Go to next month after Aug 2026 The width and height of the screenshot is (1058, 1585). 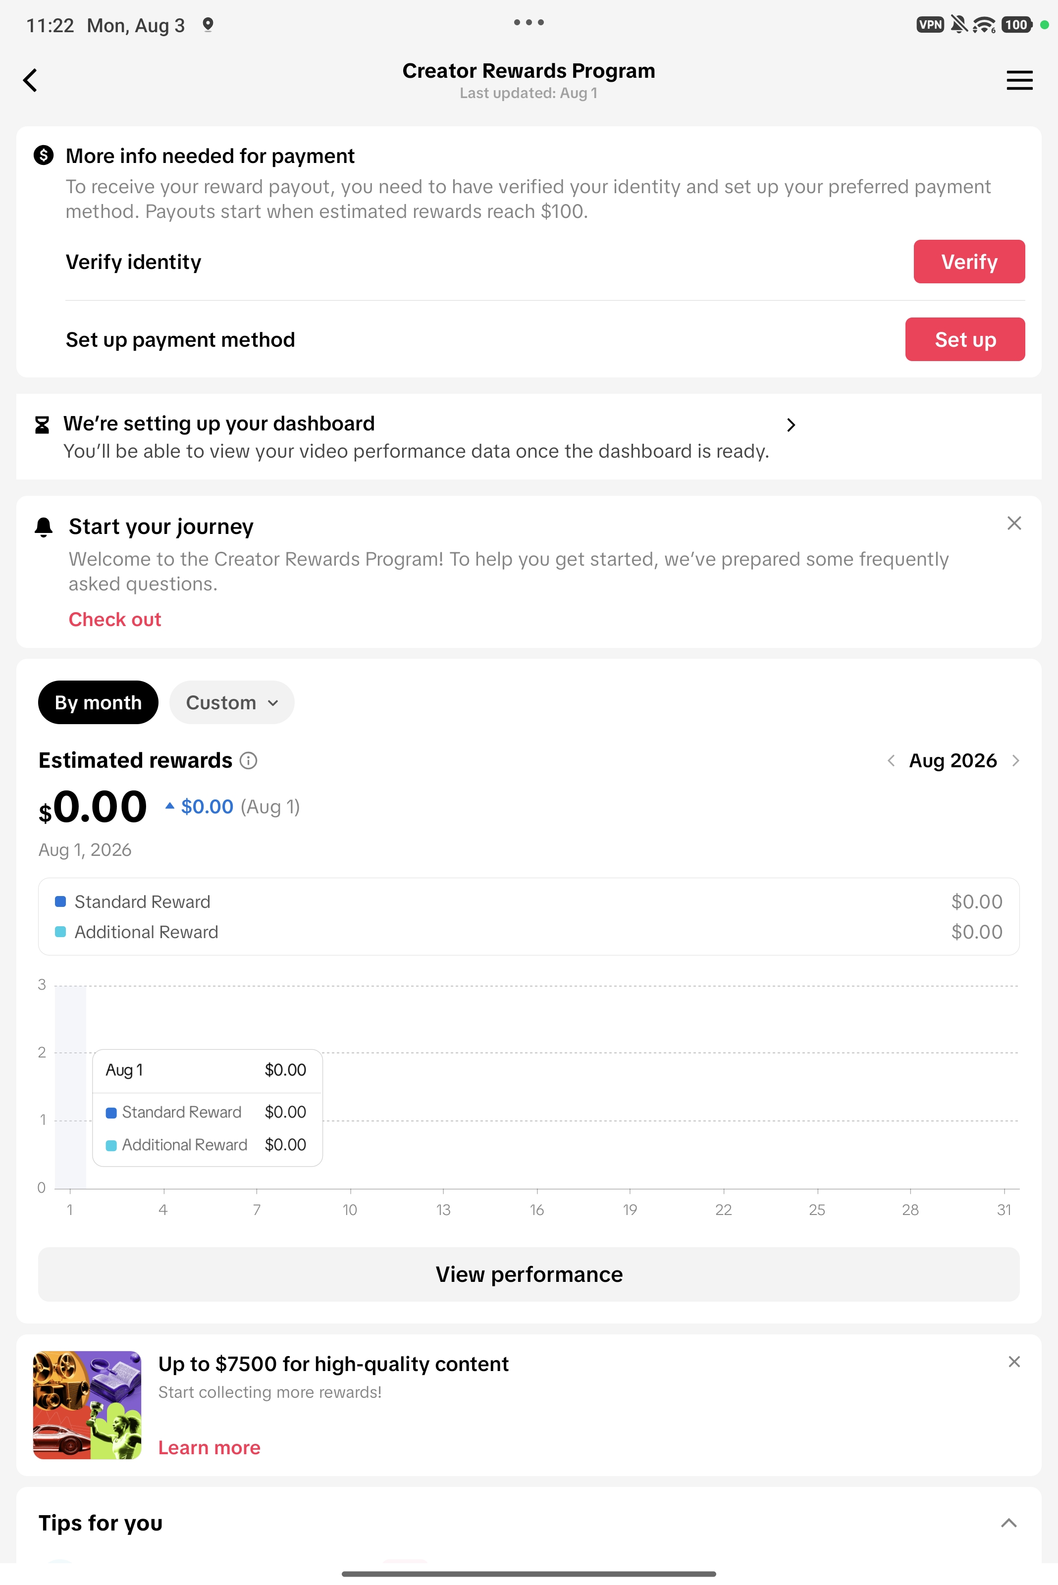click(1015, 760)
